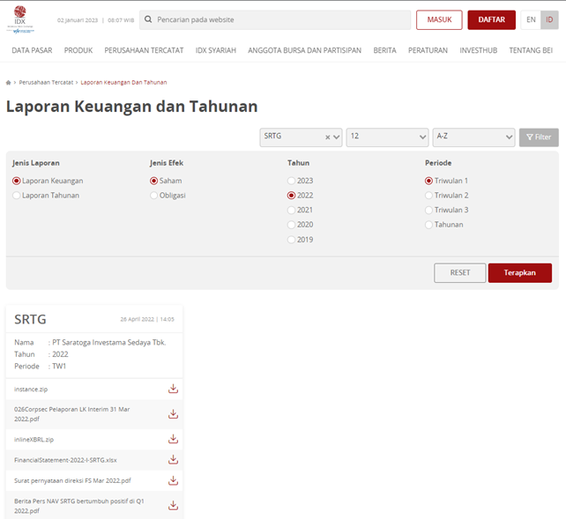
Task: Click inlineXBRL.zip file name
Action: [x=34, y=440]
